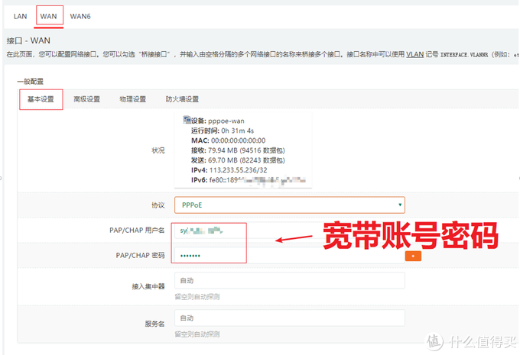
Task: Select the 运行时间 0h 31m 4s text
Action: pyautogui.click(x=223, y=131)
